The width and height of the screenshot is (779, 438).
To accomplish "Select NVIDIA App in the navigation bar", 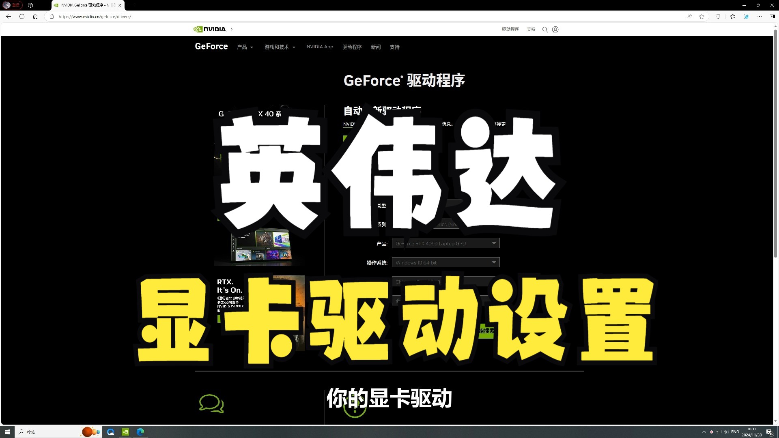I will tap(320, 47).
